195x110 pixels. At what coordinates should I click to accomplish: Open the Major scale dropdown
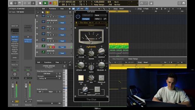[51, 92]
